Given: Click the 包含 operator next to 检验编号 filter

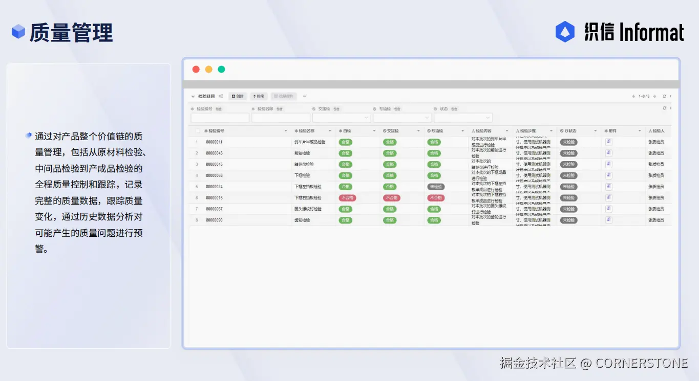Looking at the screenshot, I should click(x=219, y=109).
